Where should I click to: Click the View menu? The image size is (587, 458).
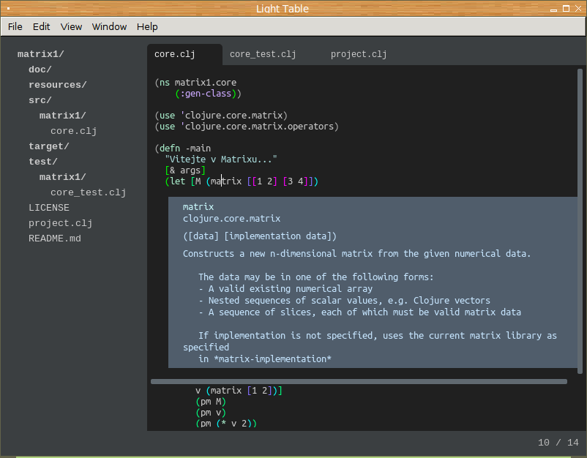pos(71,26)
